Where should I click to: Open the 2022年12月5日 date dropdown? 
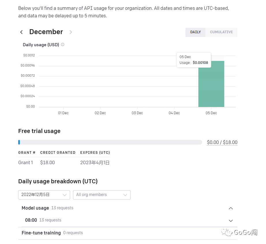[44, 195]
